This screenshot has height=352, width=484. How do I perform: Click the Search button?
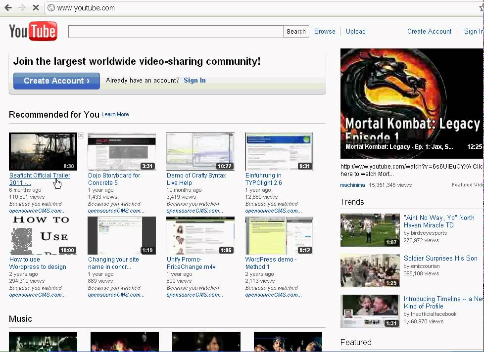tap(296, 32)
